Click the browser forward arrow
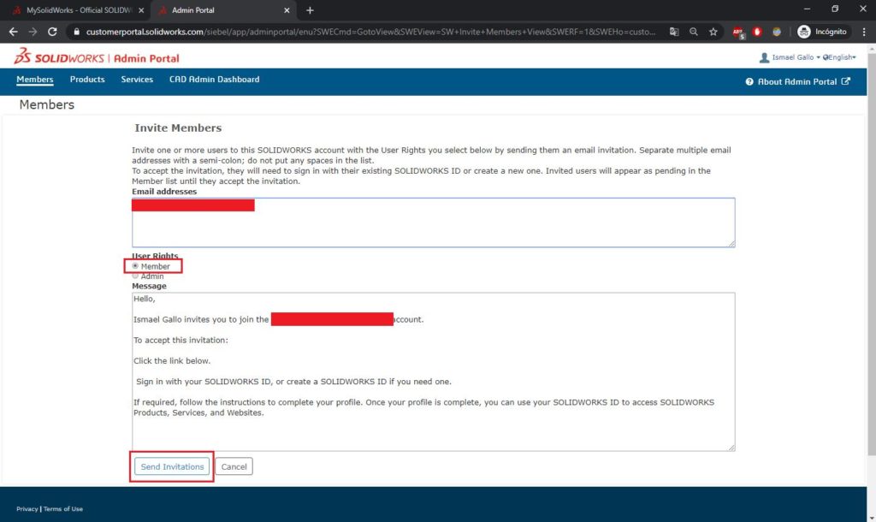 coord(33,32)
